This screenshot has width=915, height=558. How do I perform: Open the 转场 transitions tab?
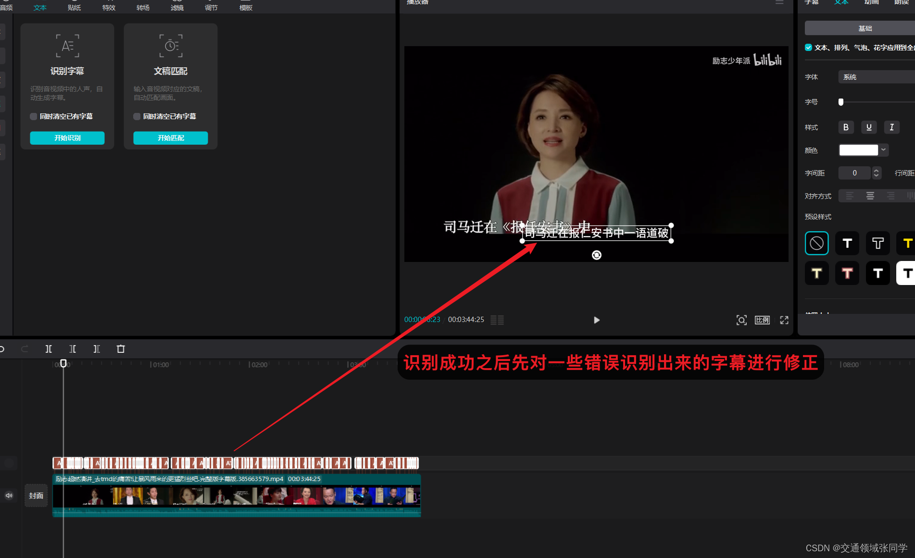143,8
